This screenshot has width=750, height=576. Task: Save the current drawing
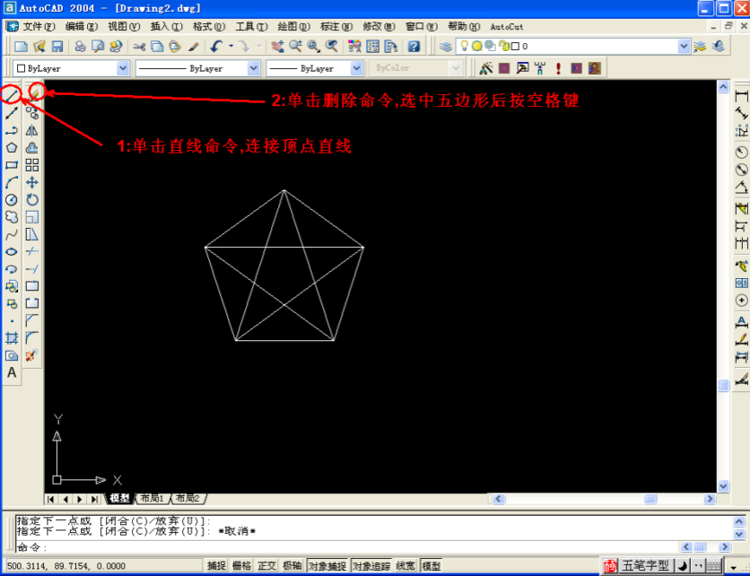click(57, 47)
